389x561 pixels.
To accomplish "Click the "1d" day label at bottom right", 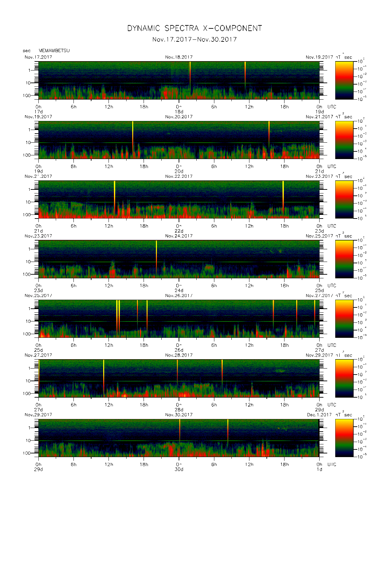I will tap(320, 469).
